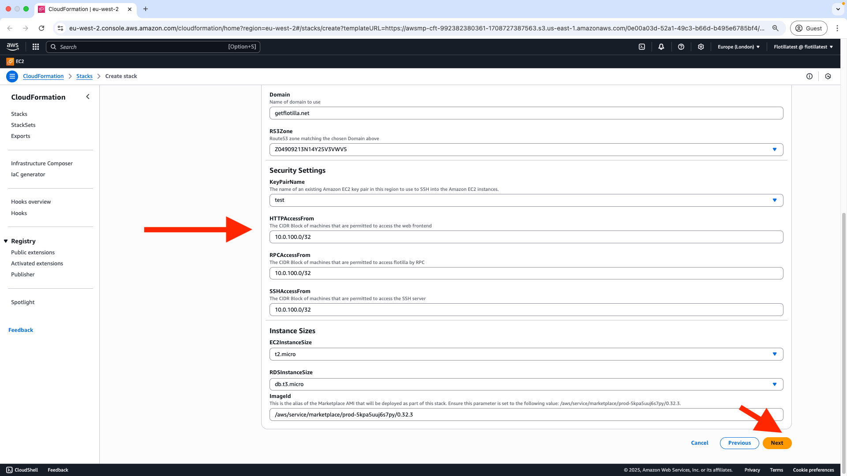
Task: Click the orange Next button
Action: [777, 443]
